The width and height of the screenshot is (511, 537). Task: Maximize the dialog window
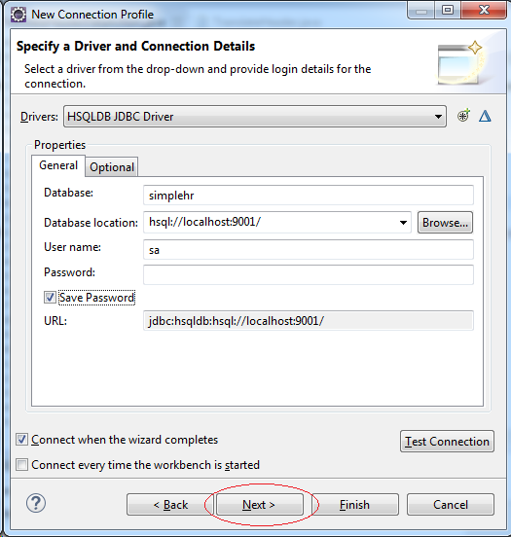[x=448, y=10]
